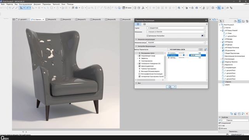Toggle the Окружающая Среда checkbox
This screenshot has height=140, width=249.
coord(139,56)
